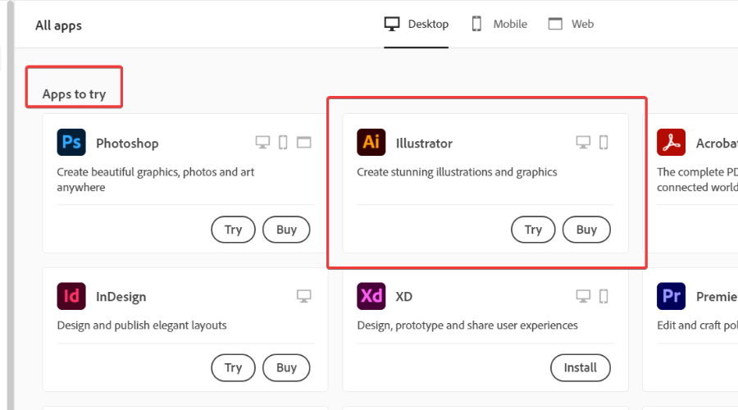Click the Apps to try heading
Screen dimensions: 738x410
74,94
